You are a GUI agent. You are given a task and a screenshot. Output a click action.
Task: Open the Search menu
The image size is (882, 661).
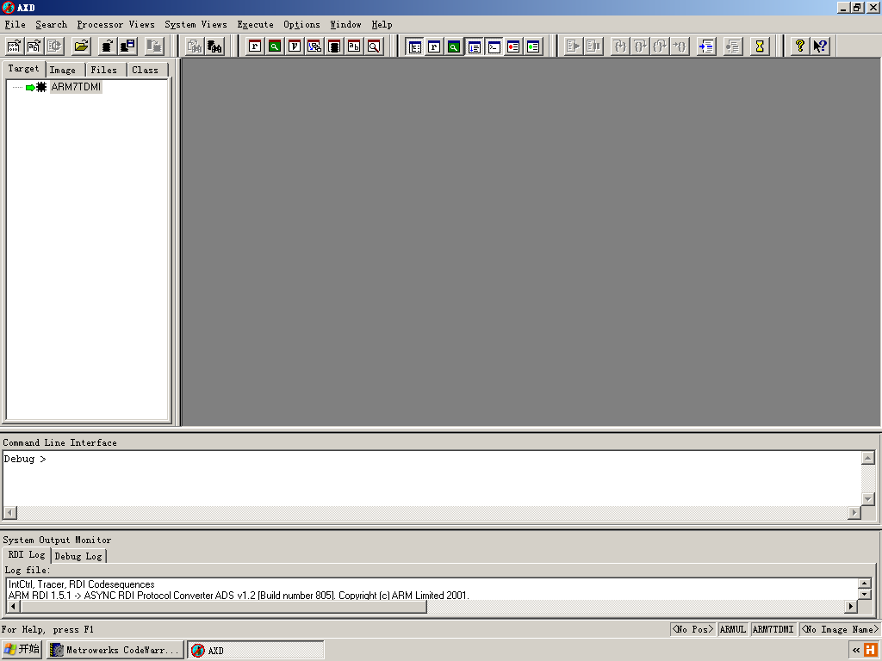(51, 24)
